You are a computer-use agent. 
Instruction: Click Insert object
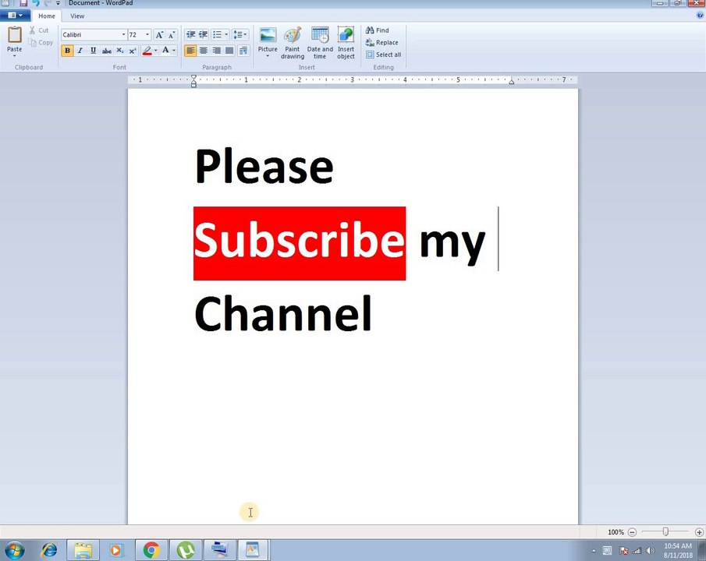click(346, 43)
